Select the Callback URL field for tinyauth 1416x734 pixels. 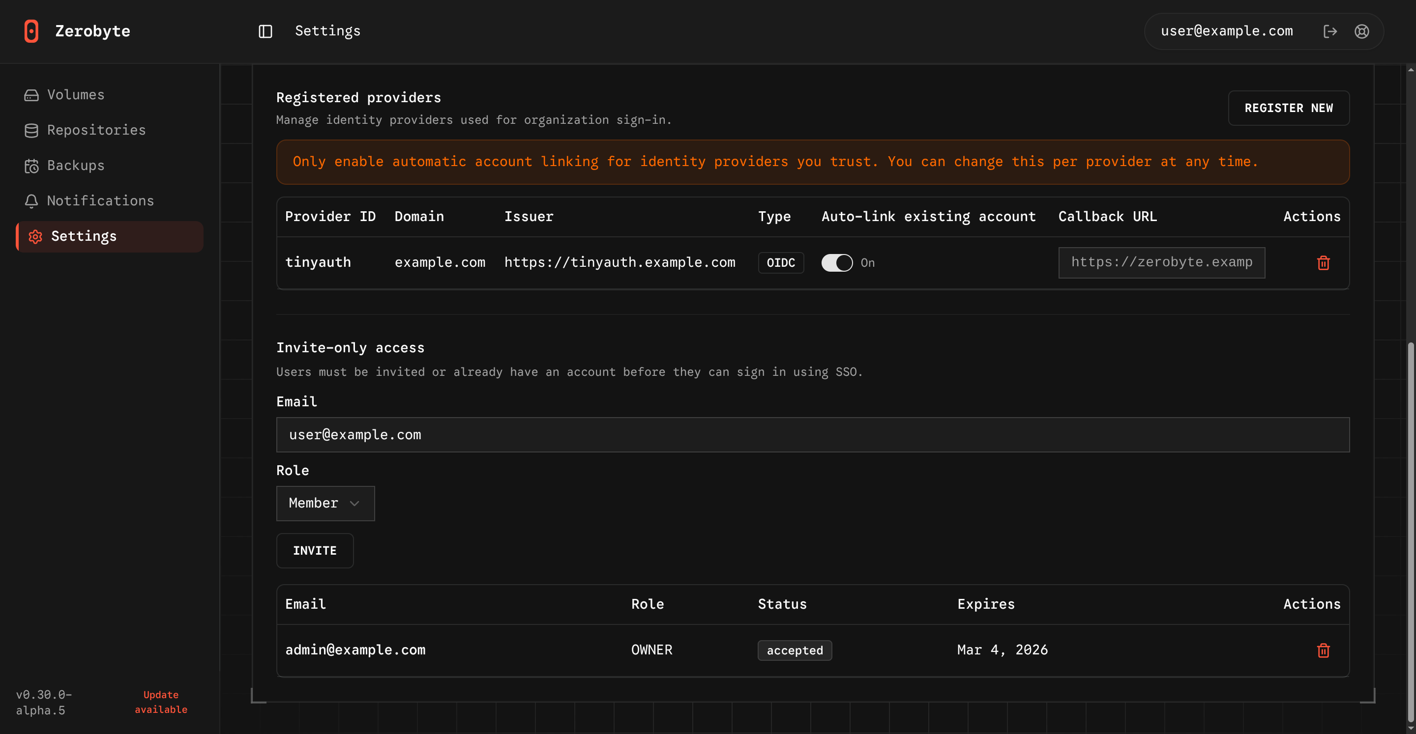coord(1161,263)
